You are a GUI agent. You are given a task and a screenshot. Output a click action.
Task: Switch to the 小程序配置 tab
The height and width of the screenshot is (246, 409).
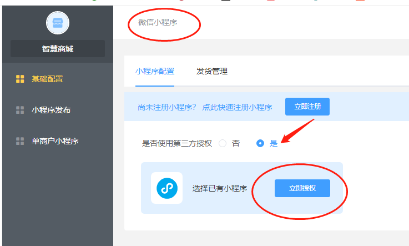[155, 71]
